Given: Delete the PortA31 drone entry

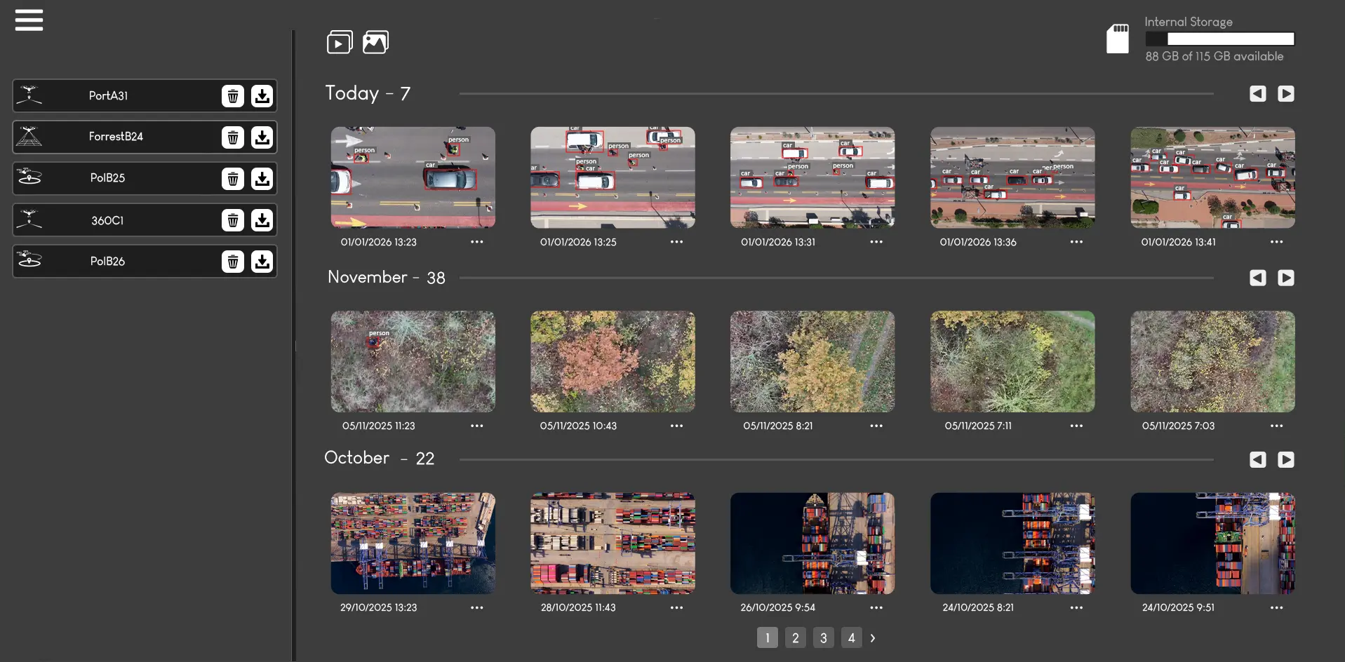Looking at the screenshot, I should coord(232,96).
